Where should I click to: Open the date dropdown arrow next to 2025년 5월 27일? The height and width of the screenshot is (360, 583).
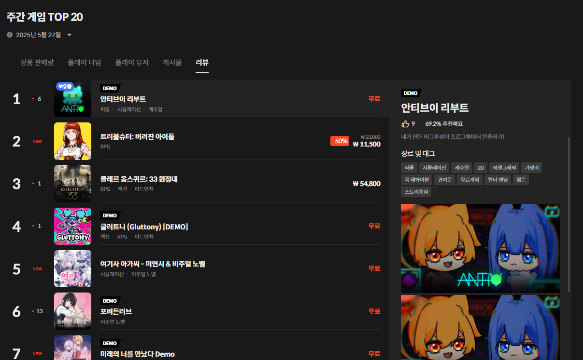tap(69, 35)
